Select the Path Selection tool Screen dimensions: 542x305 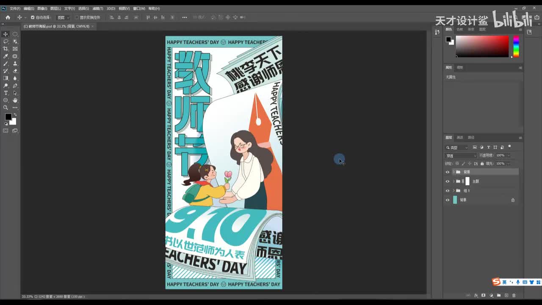point(15,93)
